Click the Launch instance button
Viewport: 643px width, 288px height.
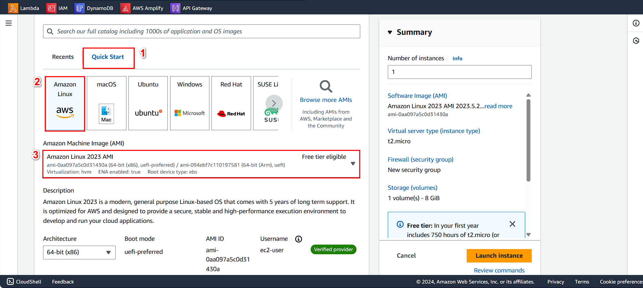(499, 256)
